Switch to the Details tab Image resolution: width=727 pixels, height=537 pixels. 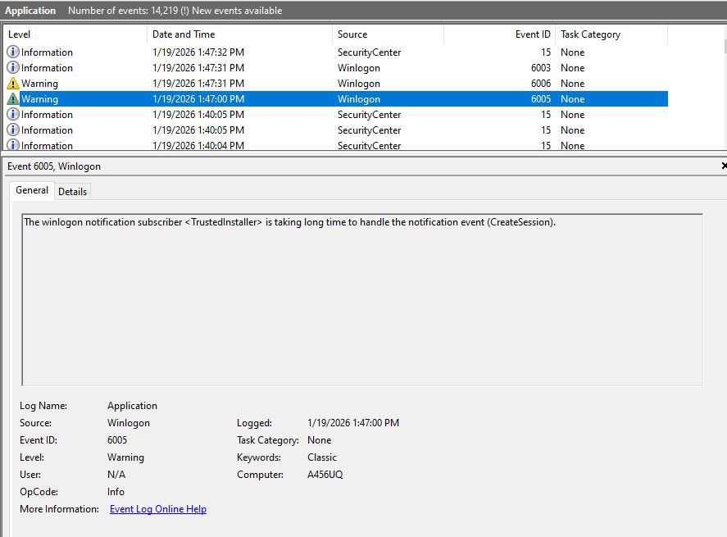[72, 192]
